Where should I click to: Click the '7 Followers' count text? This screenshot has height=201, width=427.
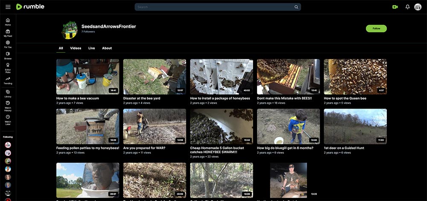tap(88, 32)
